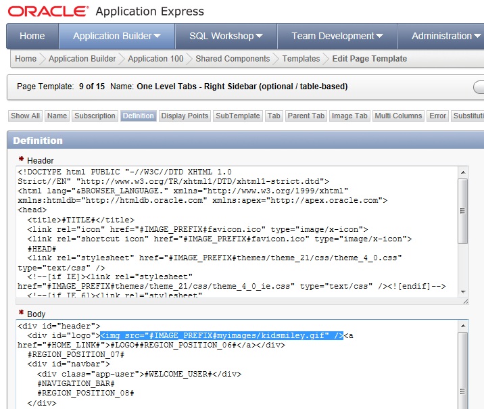Select the Show All section button
The image size is (484, 409).
(25, 116)
